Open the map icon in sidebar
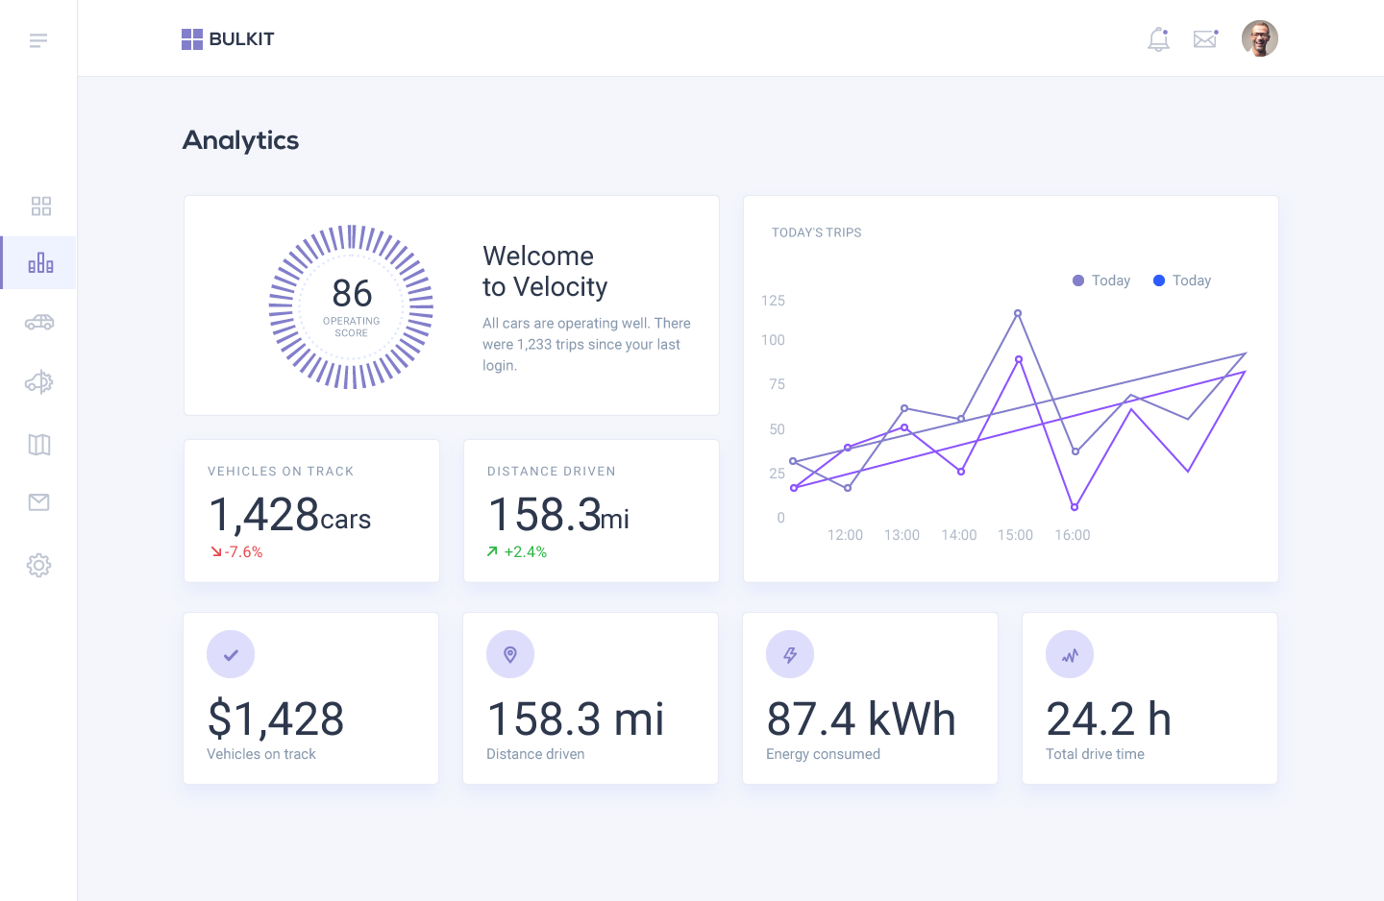 click(x=39, y=445)
